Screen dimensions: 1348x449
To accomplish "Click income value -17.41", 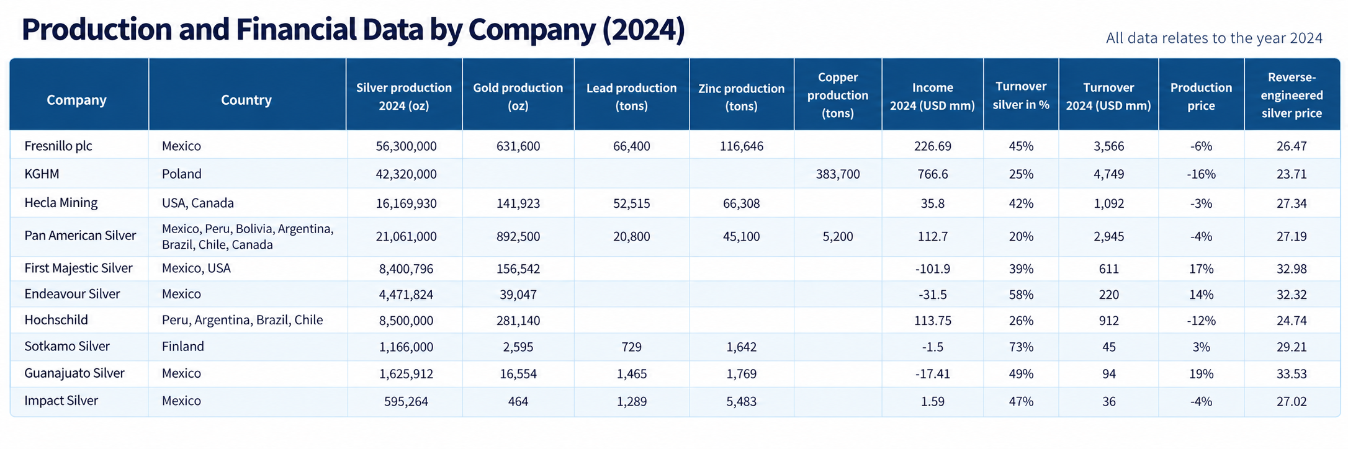I will [933, 374].
